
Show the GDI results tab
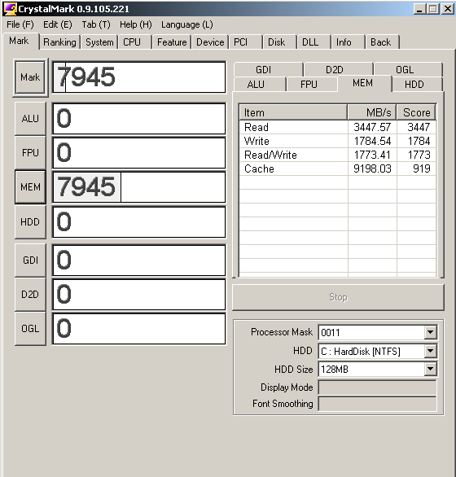268,70
